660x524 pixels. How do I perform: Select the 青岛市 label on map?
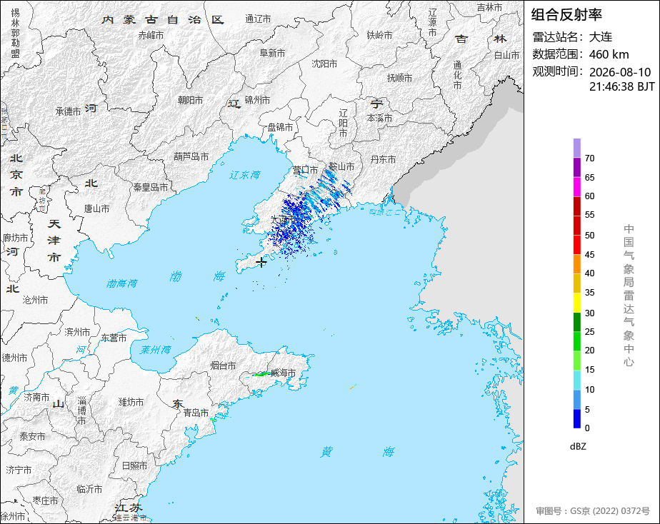pos(196,413)
